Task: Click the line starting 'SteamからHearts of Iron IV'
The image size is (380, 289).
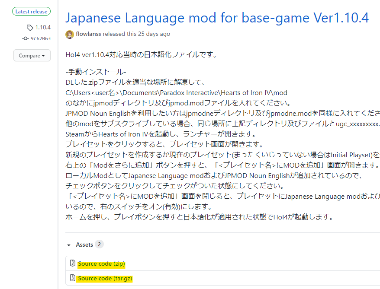Action: 161,134
